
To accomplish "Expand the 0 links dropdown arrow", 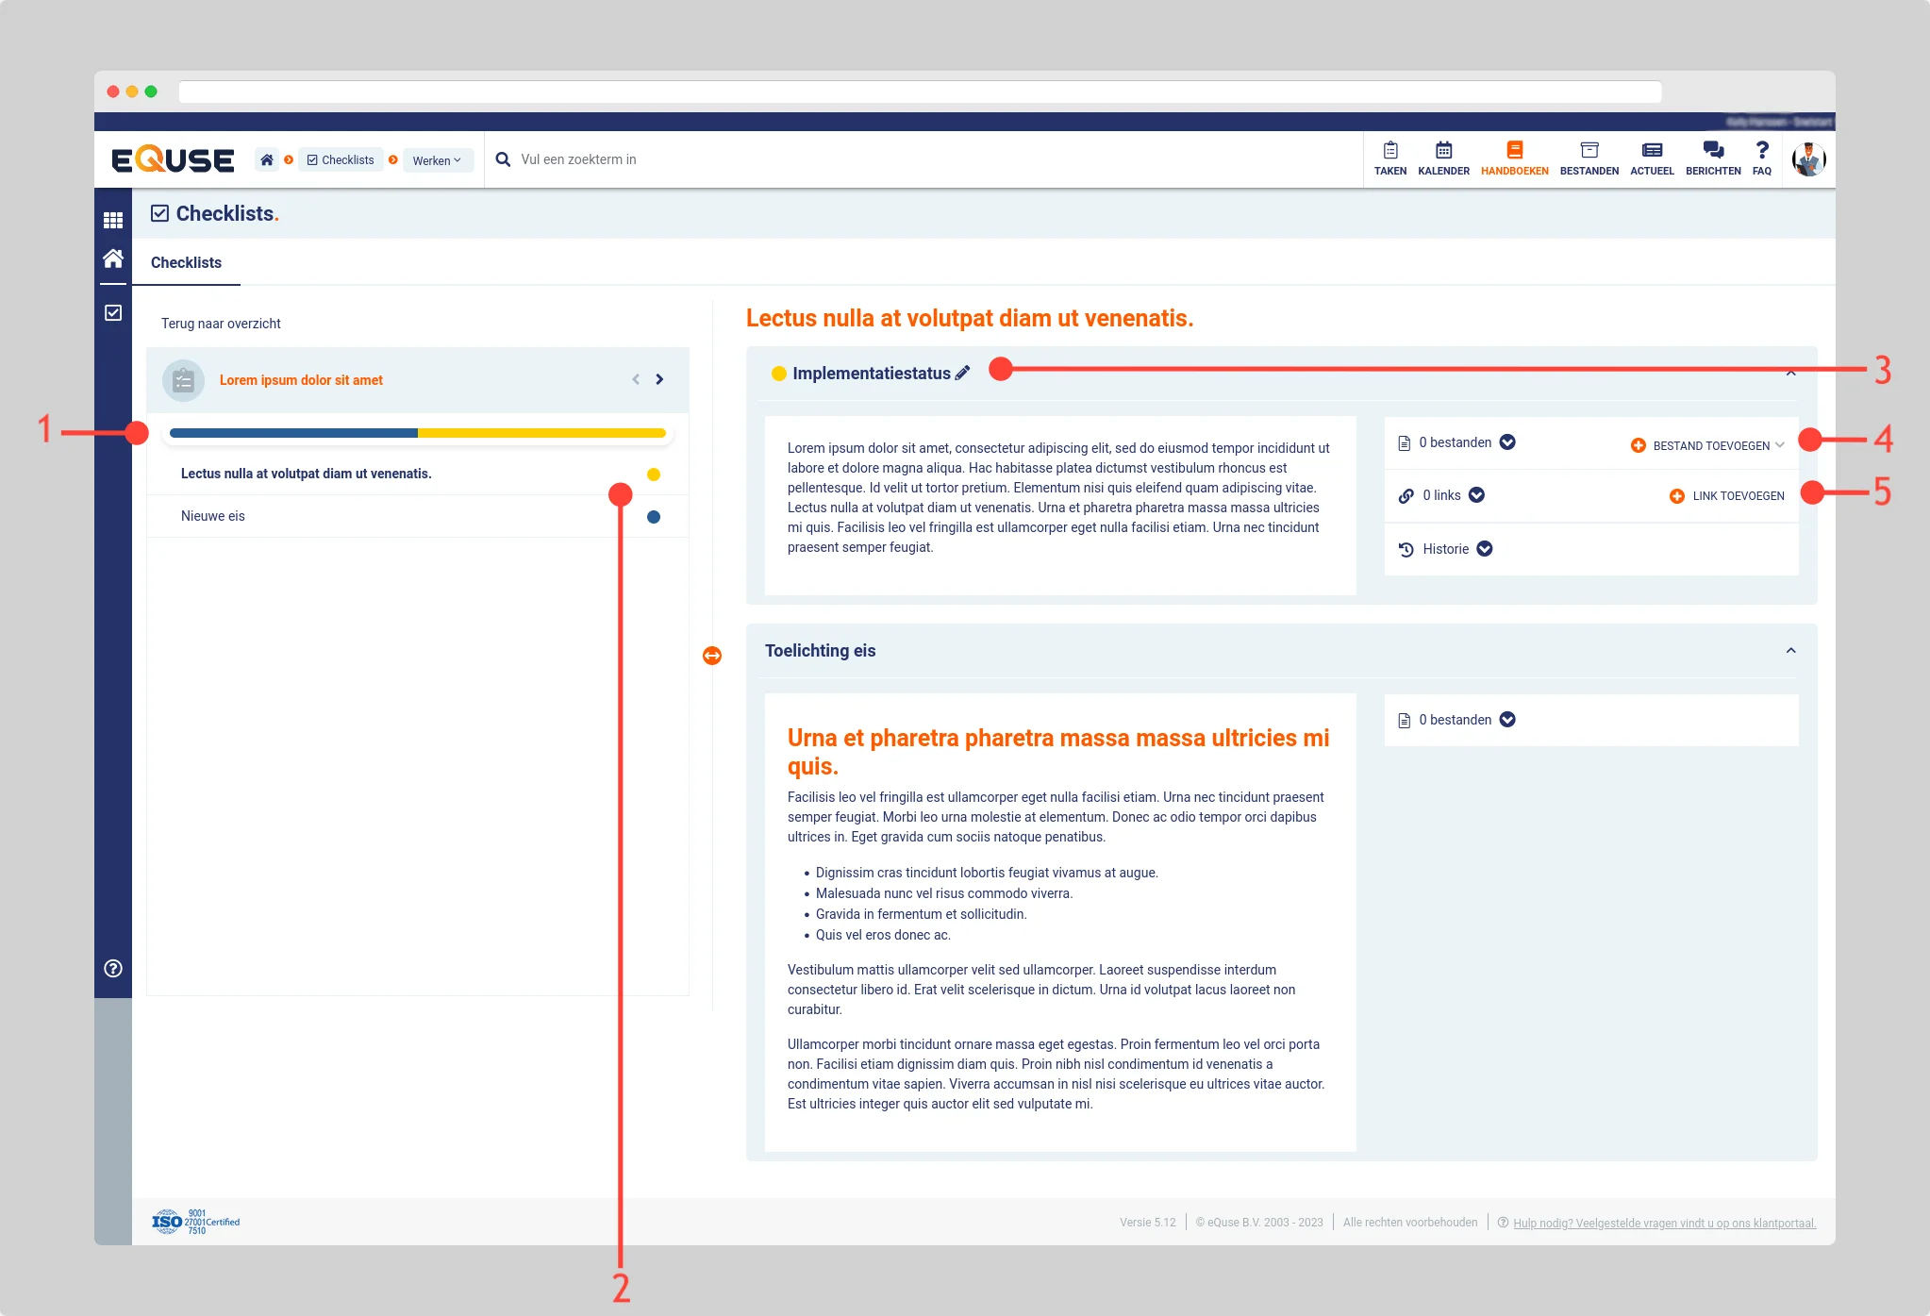I will [x=1477, y=495].
